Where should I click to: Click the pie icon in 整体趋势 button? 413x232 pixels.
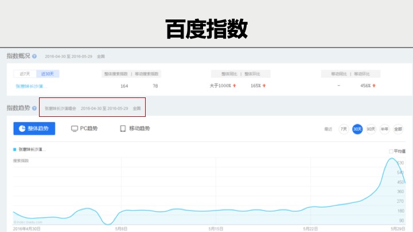click(x=22, y=128)
